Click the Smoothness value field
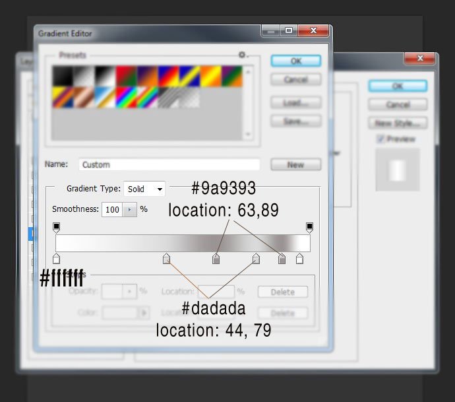This screenshot has width=455, height=402. pyautogui.click(x=112, y=209)
